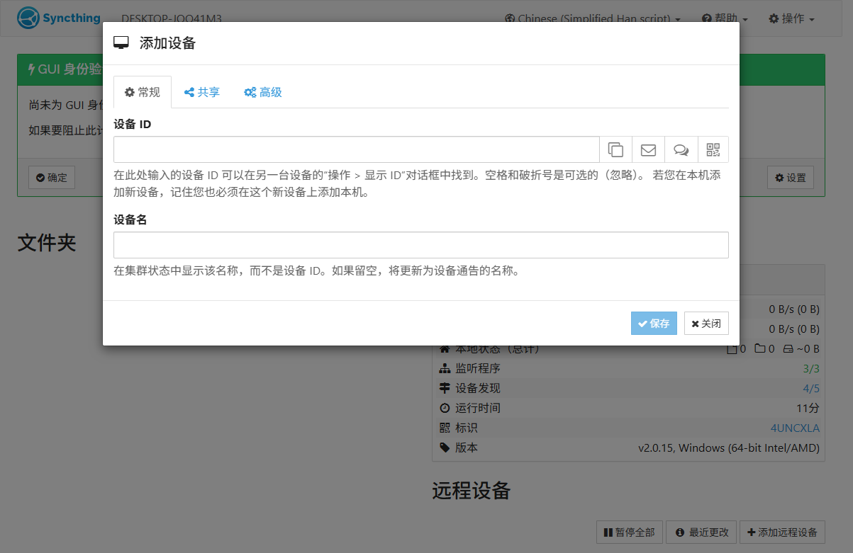Switch to the 共享 tab
853x553 pixels.
(x=202, y=92)
